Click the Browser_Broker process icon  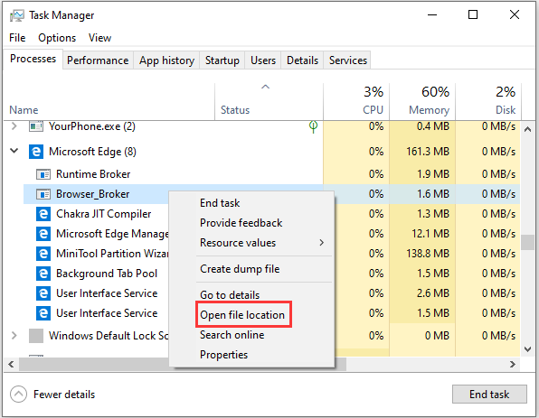pos(43,194)
